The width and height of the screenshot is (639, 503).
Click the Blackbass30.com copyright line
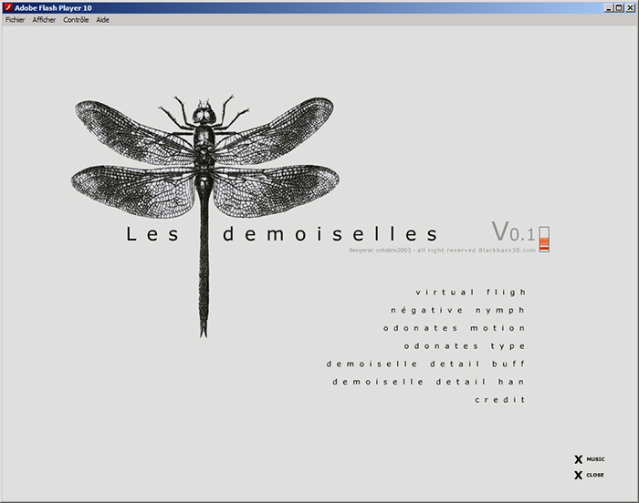coord(442,251)
